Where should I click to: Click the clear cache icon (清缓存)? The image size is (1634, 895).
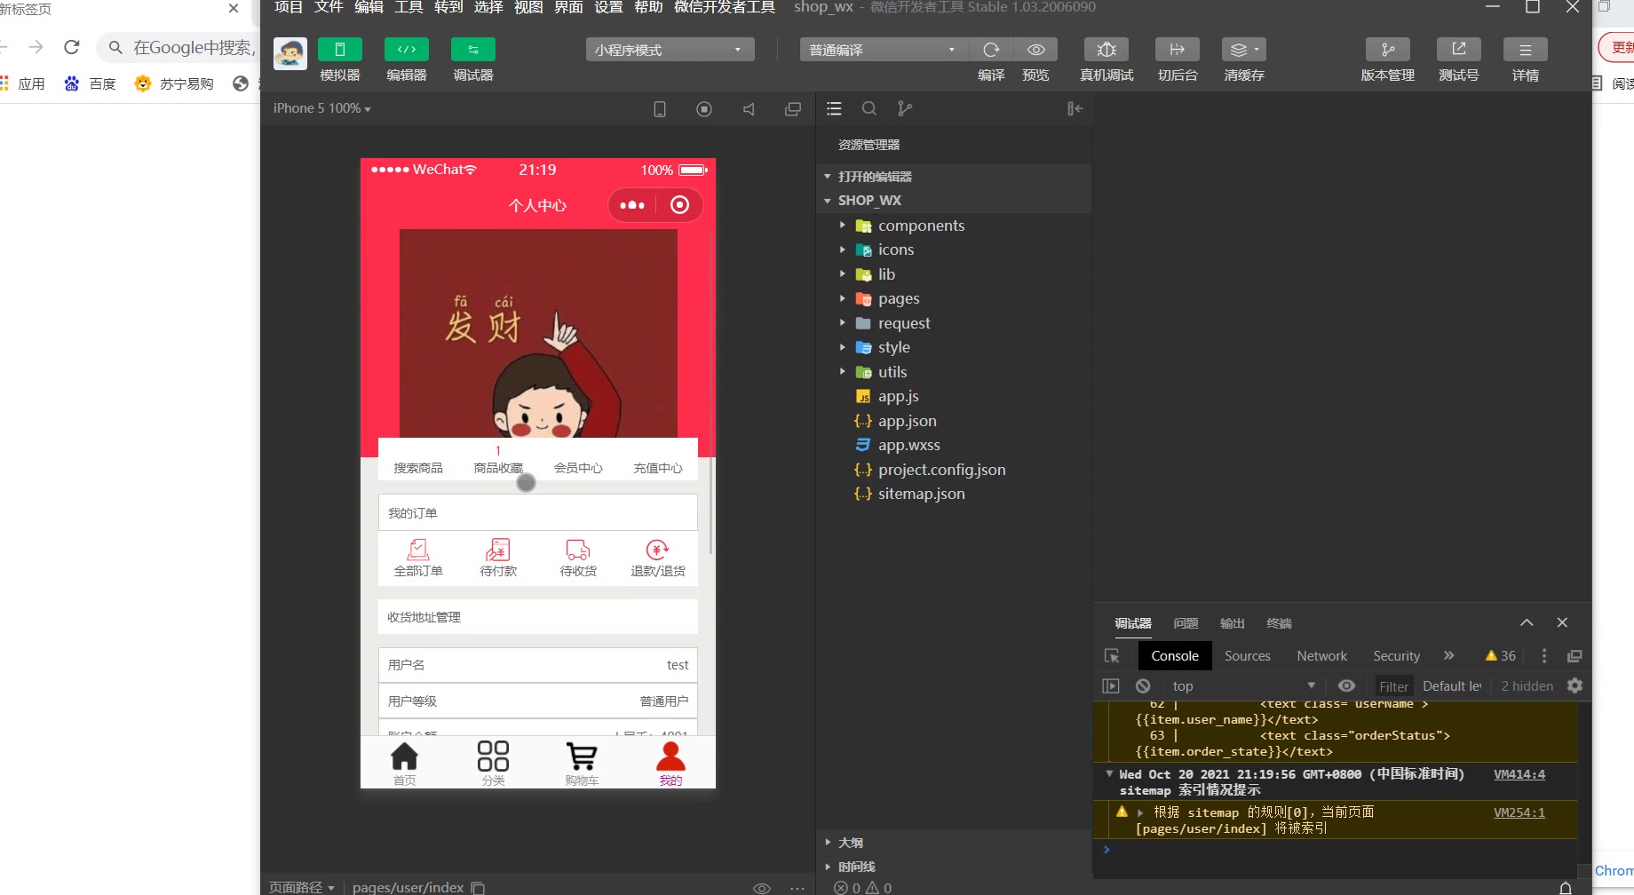coord(1243,51)
